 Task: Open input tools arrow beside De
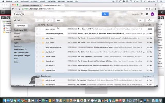[x=143, y=20]
